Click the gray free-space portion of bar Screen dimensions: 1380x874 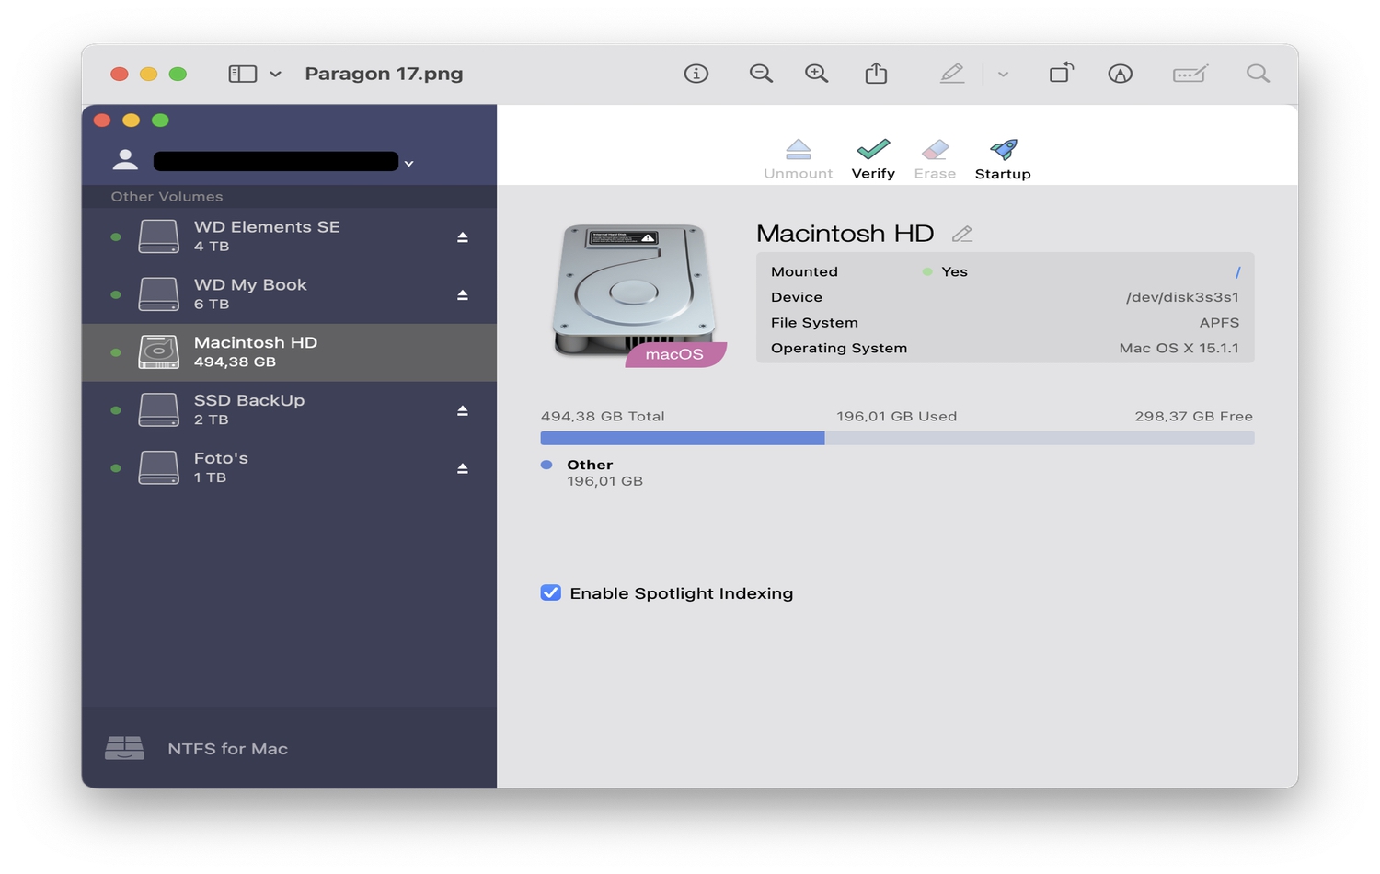coord(1040,438)
